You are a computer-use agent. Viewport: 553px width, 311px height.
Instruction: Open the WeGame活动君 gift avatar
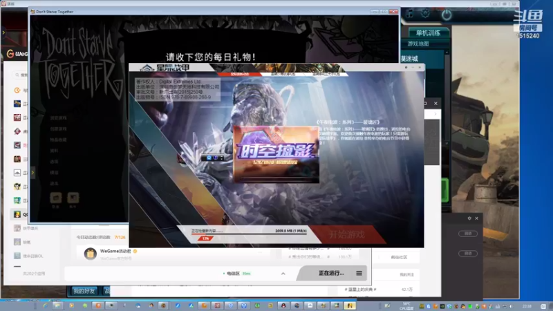(91, 253)
